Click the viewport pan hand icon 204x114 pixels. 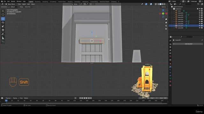coord(166,22)
